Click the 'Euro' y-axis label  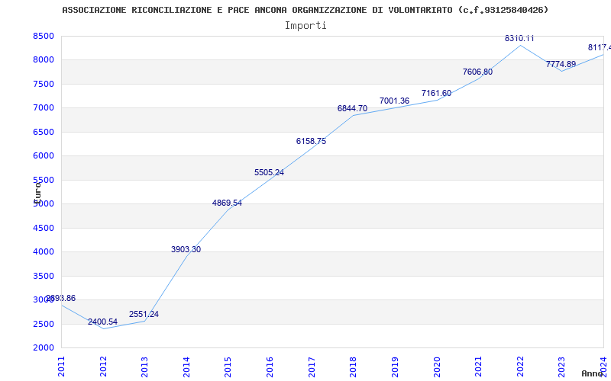click(37, 193)
